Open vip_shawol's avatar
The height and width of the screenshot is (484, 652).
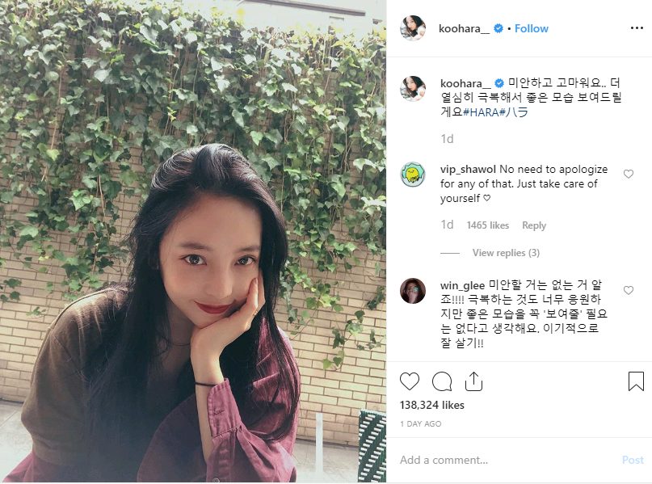(x=413, y=175)
